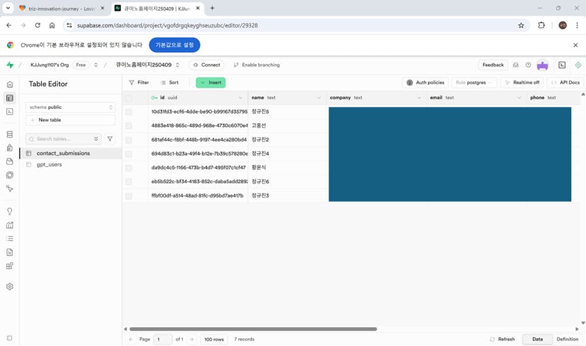The height and width of the screenshot is (346, 586).
Task: Open the user avatar menu
Action: pyautogui.click(x=542, y=65)
